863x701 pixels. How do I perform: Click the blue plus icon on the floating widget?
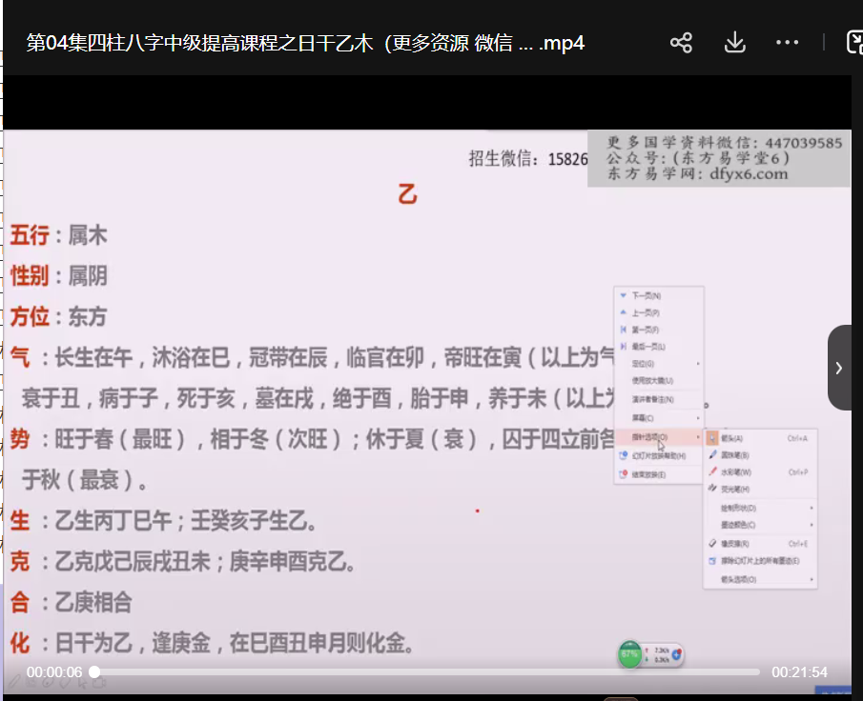[x=677, y=654]
